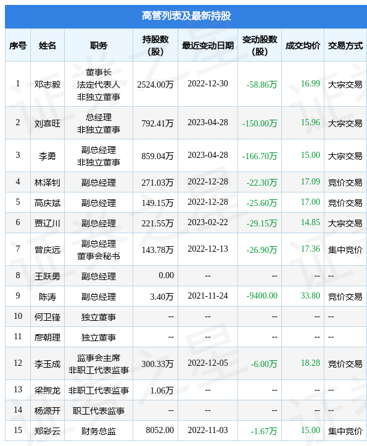
Task: Select shareholding 271.03万
Action: [158, 183]
